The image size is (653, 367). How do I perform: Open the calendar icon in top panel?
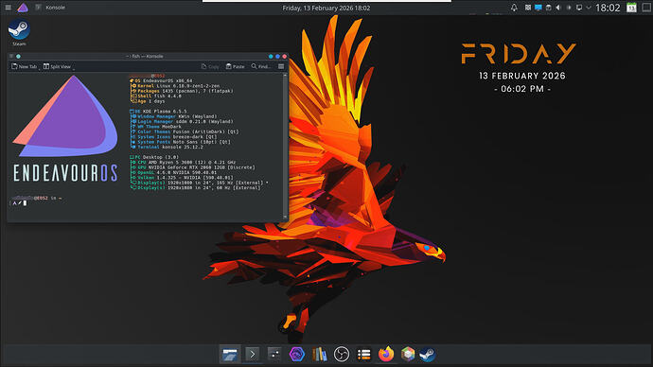point(631,8)
